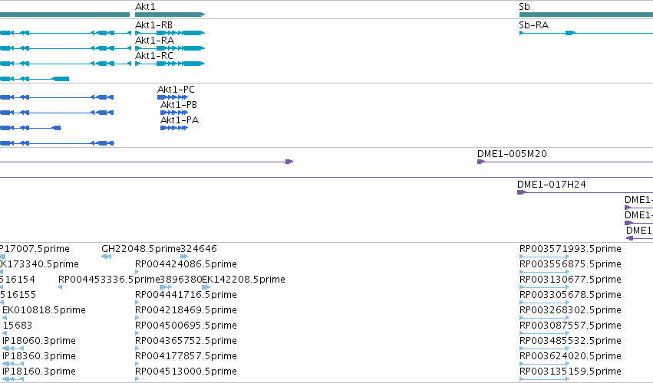Select IP18060.3prime EST label
653x383 pixels.
click(38, 341)
